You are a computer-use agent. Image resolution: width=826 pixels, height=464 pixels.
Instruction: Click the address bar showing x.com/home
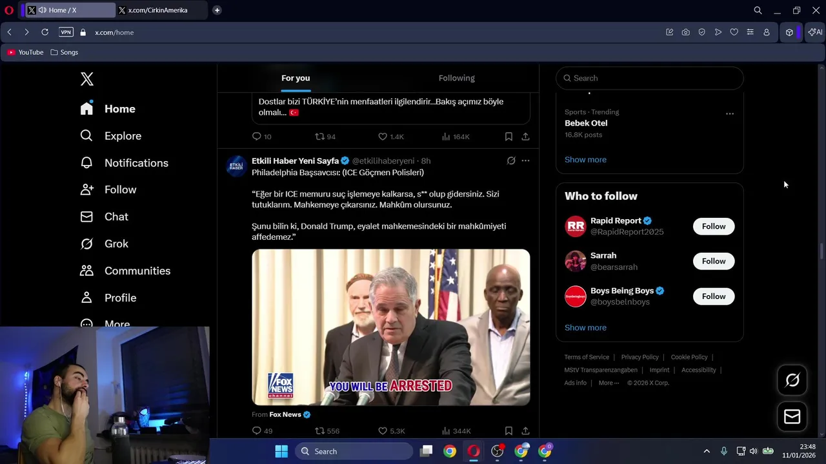(x=114, y=32)
